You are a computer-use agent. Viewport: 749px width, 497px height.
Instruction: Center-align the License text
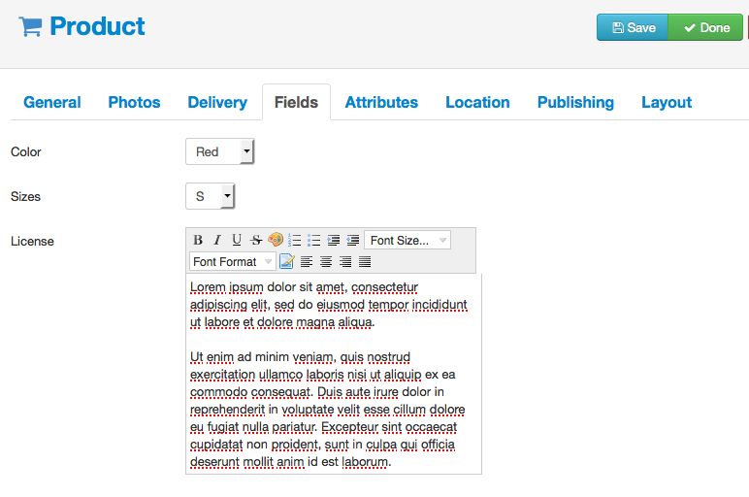[x=326, y=262]
